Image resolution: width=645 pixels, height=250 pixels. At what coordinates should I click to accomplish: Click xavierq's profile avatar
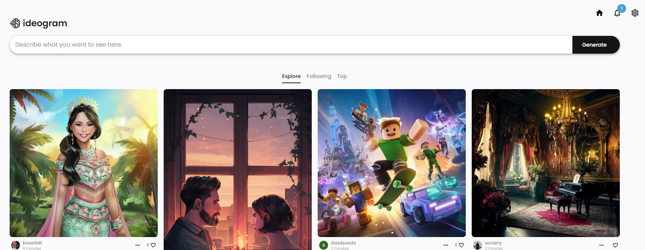click(x=478, y=245)
